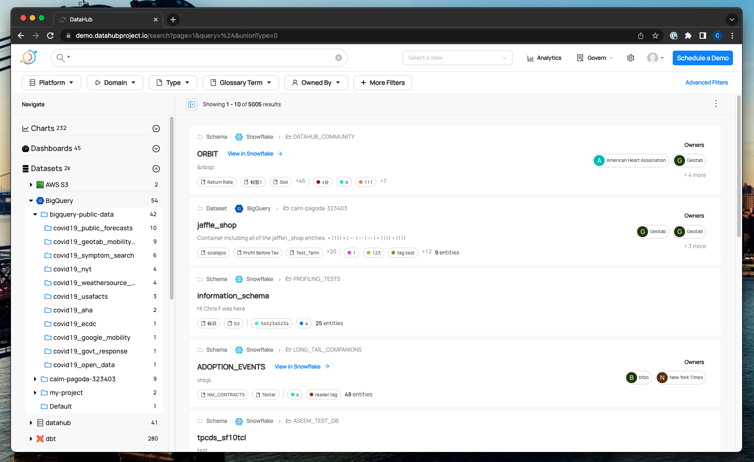Image resolution: width=754 pixels, height=462 pixels.
Task: Click the red v分 tag
Action: (x=322, y=182)
